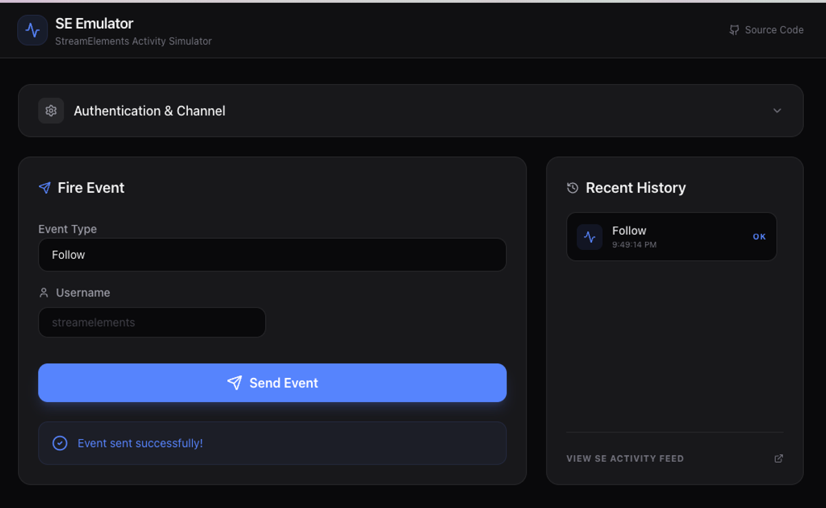Click the SE Emulator pulse logo icon

tap(32, 30)
